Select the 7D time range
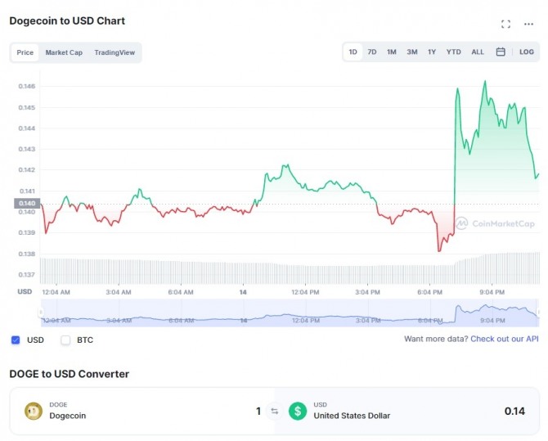Viewport: 548px width, 441px height. point(372,52)
